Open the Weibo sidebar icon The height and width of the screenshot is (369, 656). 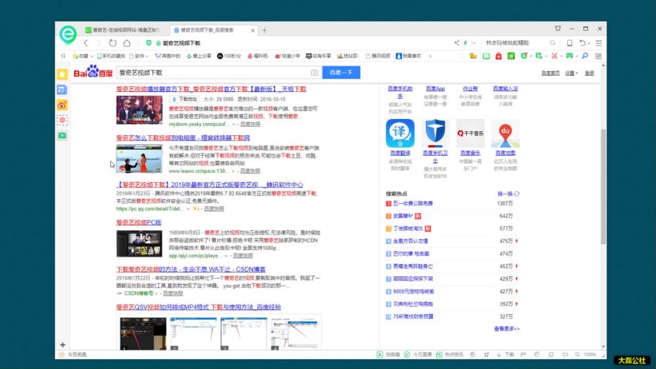[x=63, y=105]
